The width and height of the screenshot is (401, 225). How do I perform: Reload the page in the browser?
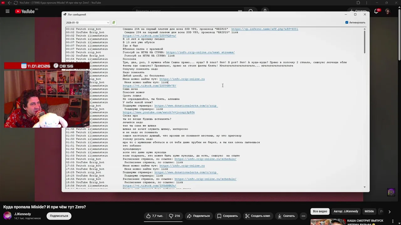(16, 3)
